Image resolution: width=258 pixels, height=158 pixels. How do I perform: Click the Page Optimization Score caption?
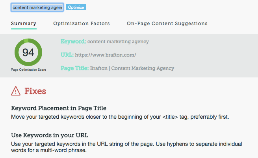tap(28, 70)
